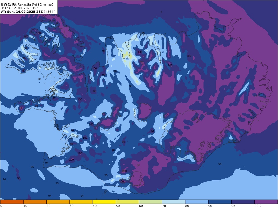
Task: Click the initial time line 'IT: Fös. 12. 09. 2025 15Z'
Action: [x=19, y=8]
